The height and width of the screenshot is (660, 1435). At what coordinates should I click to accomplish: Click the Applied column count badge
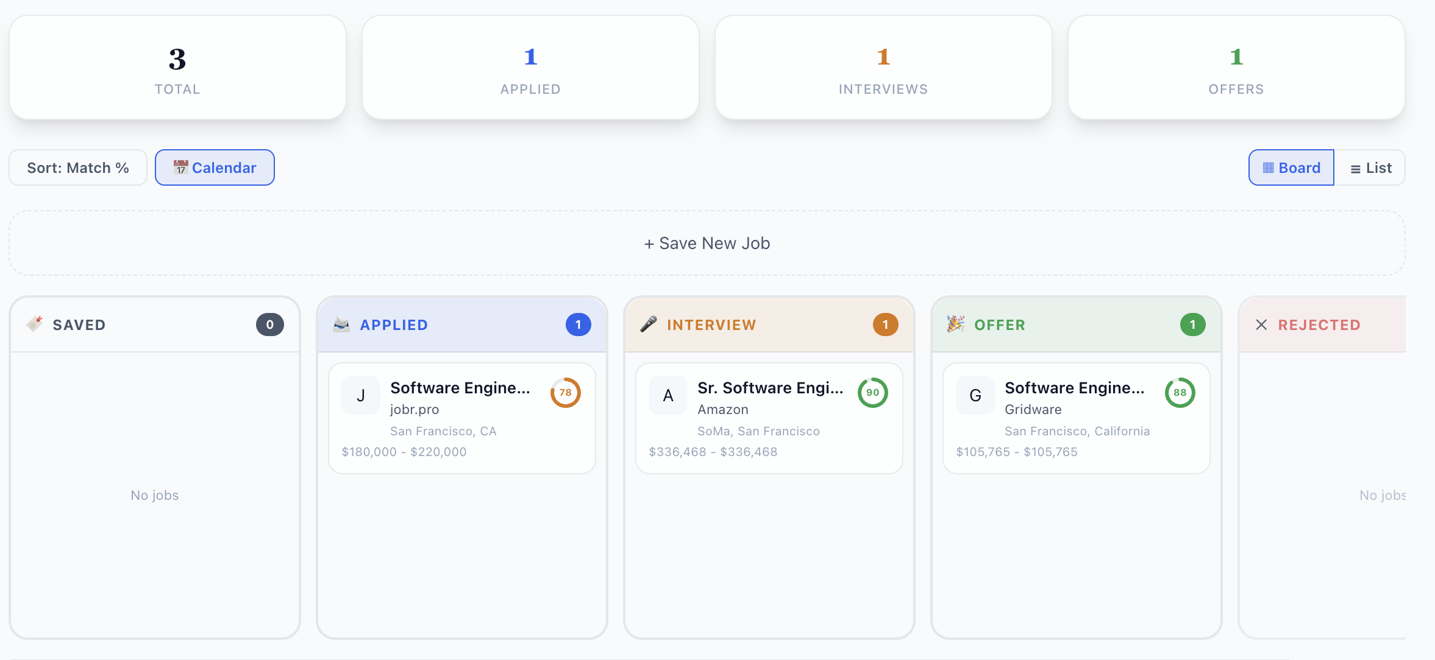tap(578, 325)
